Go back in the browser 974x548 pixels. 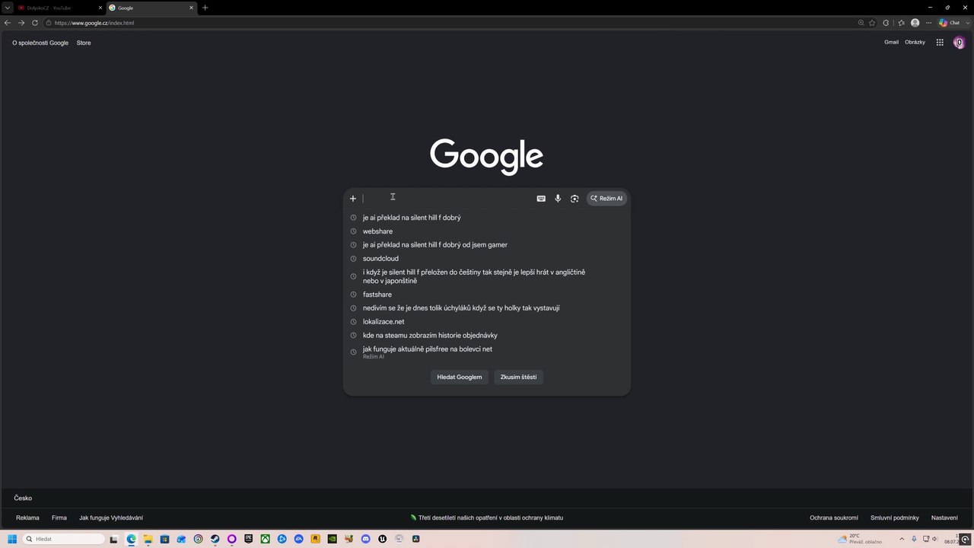(8, 23)
